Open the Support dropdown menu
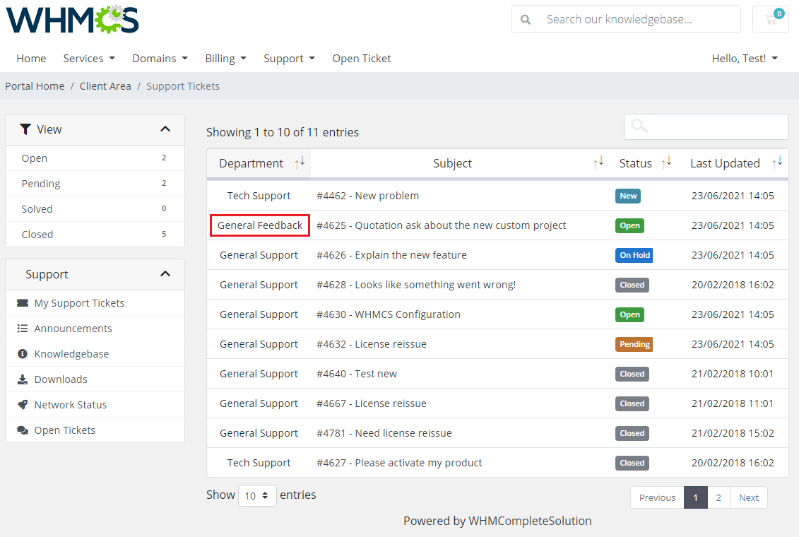799x537 pixels. click(289, 59)
